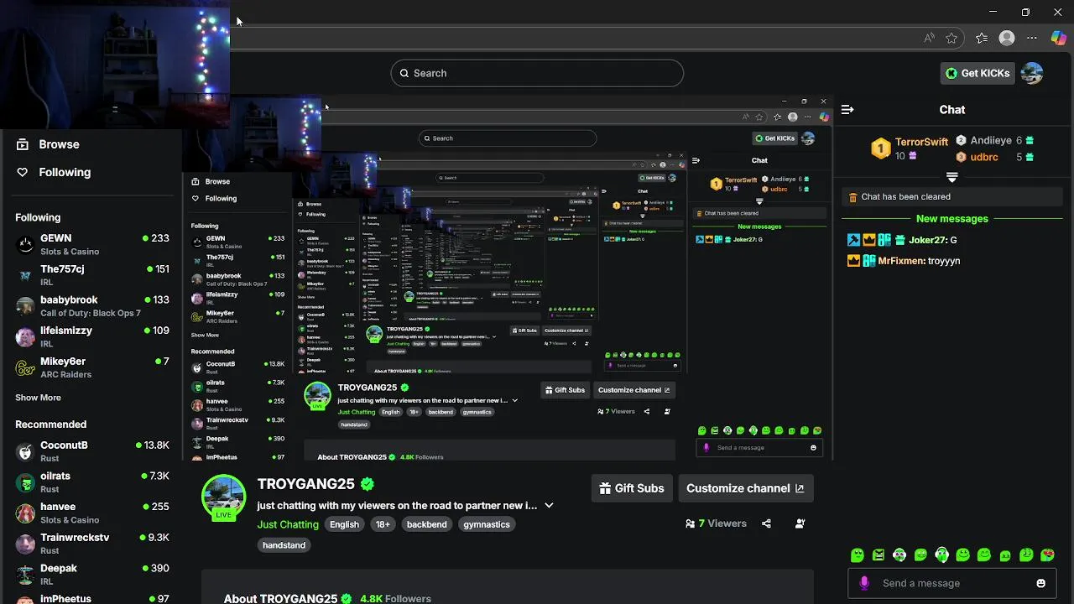Click the Send a message field
Viewport: 1074px width, 604px height.
tap(952, 583)
